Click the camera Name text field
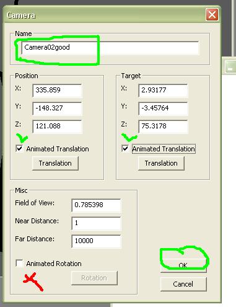This screenshot has width=236, height=307. click(110, 48)
